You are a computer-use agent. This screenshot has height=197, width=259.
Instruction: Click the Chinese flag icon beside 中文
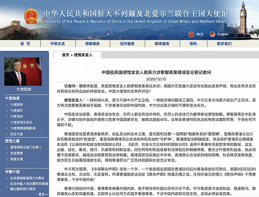[x=191, y=34]
